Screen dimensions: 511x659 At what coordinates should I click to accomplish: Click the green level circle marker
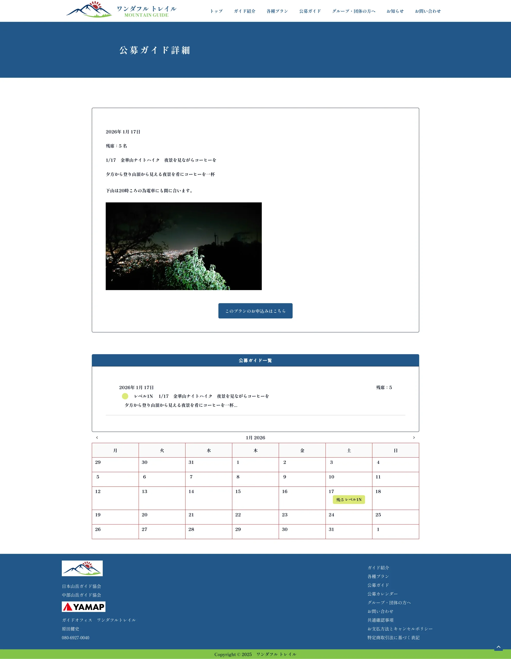(x=125, y=396)
